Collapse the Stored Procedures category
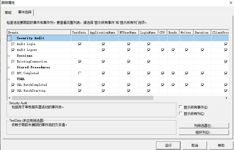 [9, 67]
